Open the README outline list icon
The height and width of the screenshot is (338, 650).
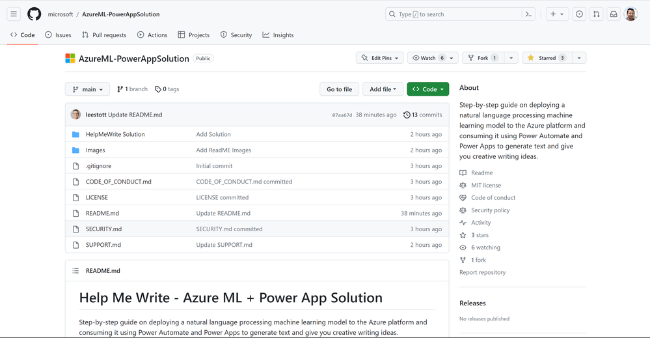(x=75, y=271)
